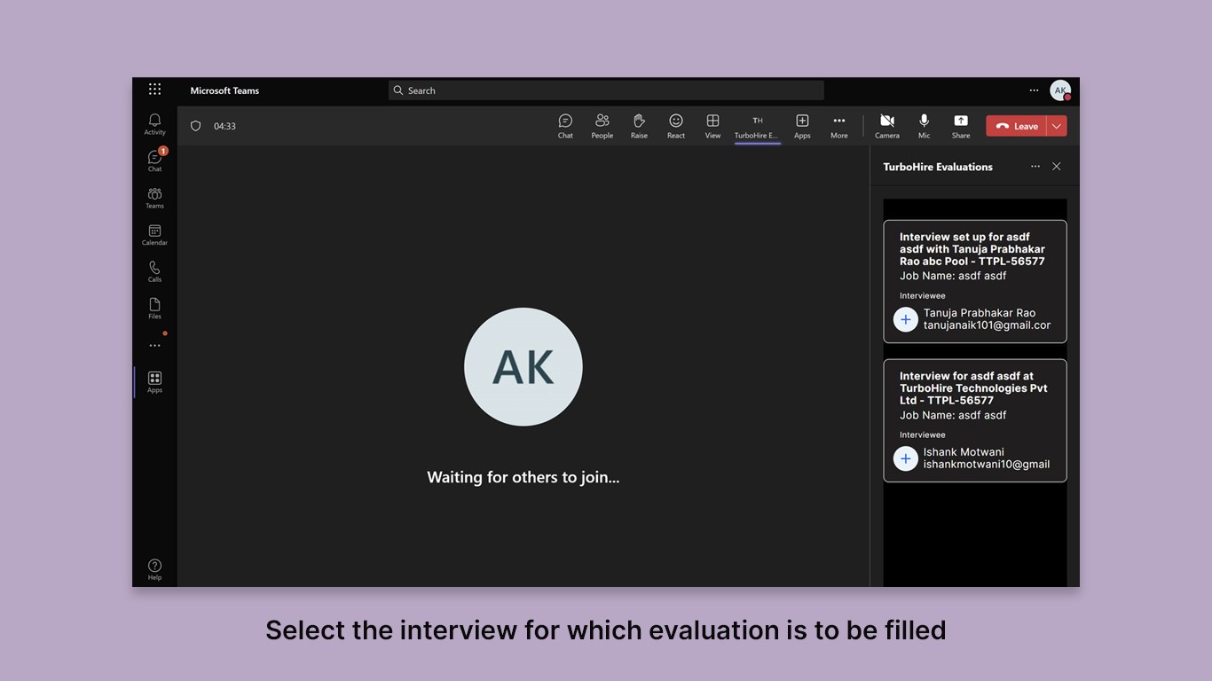Viewport: 1212px width, 681px height.
Task: Leave the meeting
Action: pos(1016,126)
